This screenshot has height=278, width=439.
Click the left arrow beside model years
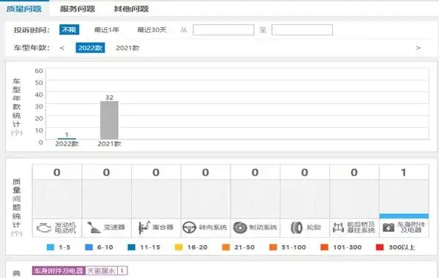[x=62, y=48]
